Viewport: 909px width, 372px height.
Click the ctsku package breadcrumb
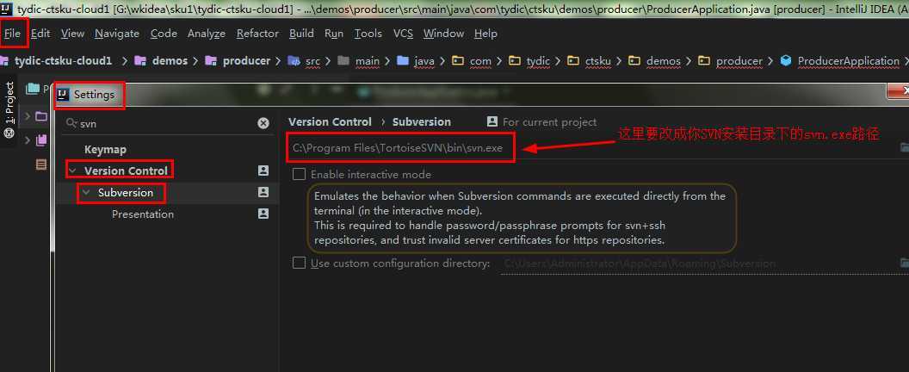[x=598, y=61]
